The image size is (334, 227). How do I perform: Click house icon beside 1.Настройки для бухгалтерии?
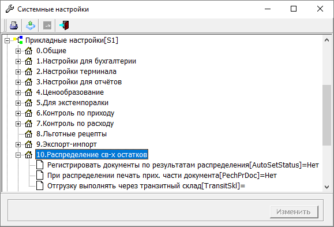pos(28,61)
